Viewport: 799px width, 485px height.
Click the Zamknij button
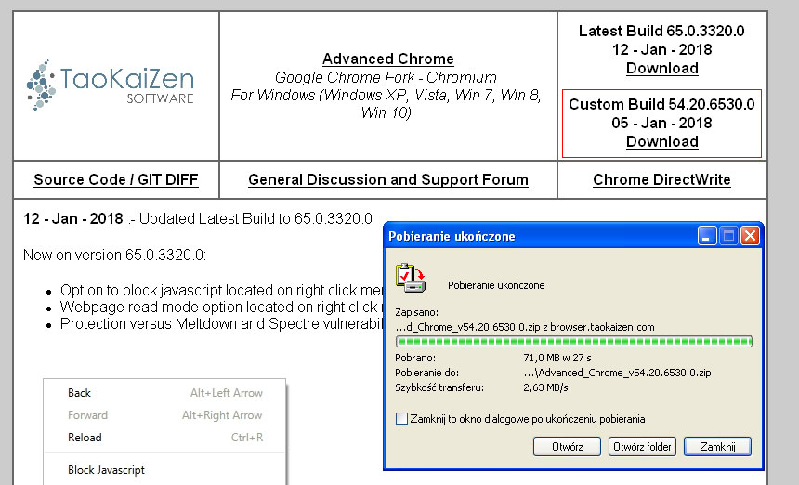717,447
